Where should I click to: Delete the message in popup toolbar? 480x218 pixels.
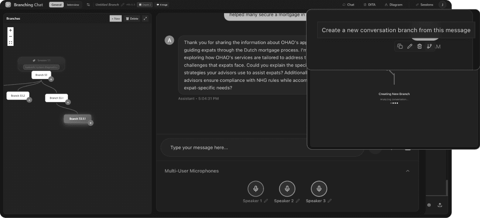tap(420, 46)
